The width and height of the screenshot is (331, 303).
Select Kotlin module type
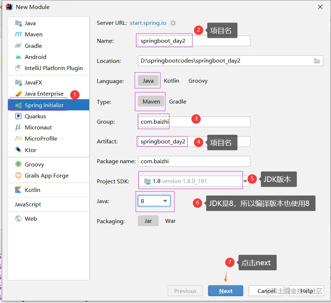point(49,190)
